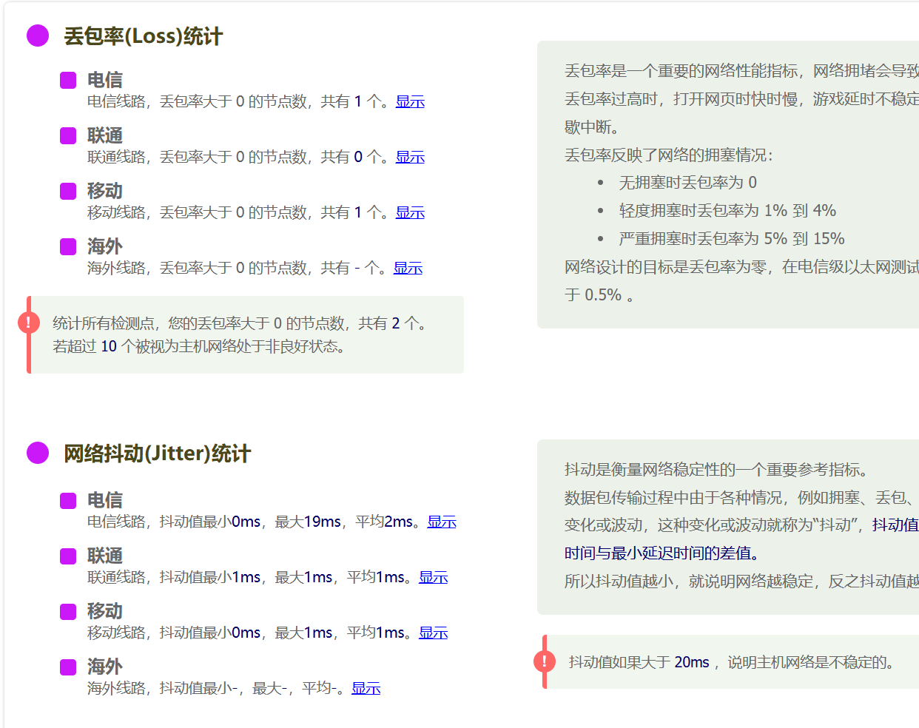
Task: Click the purple square next to 电信 in Loss section
Action: [68, 80]
